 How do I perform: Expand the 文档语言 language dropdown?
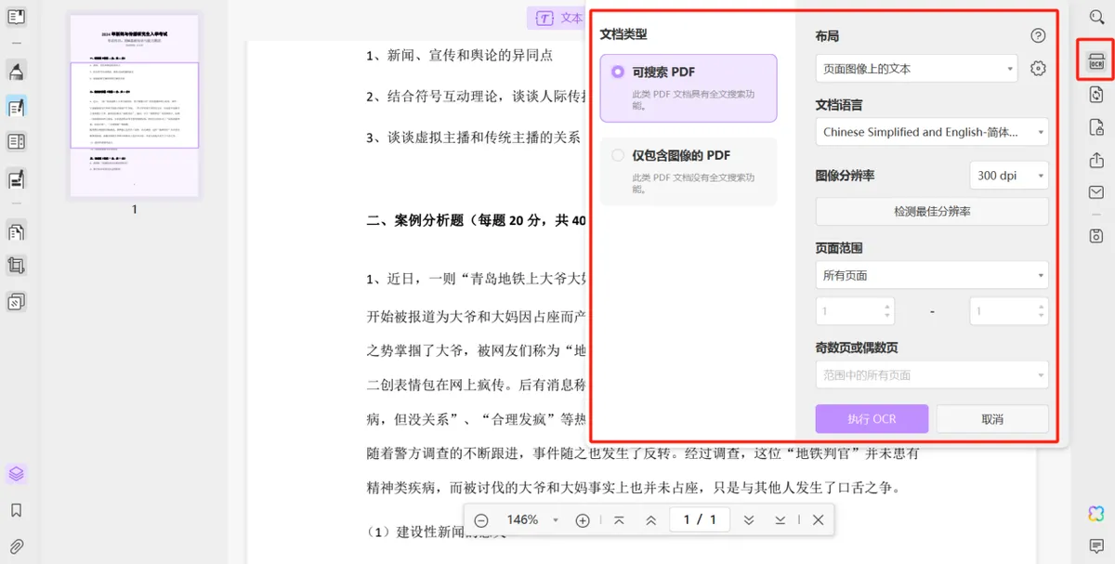[931, 132]
